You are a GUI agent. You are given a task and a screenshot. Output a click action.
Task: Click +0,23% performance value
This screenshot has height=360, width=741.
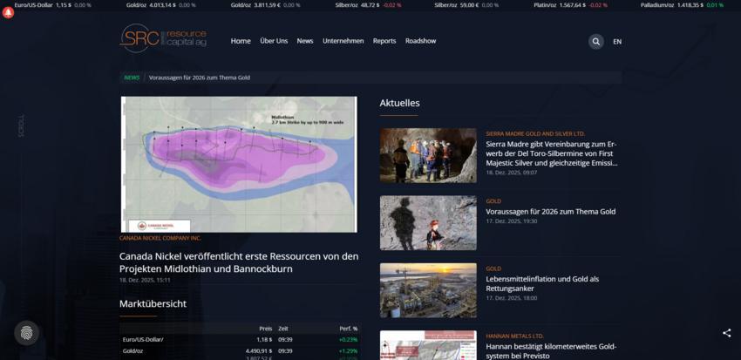pyautogui.click(x=348, y=339)
